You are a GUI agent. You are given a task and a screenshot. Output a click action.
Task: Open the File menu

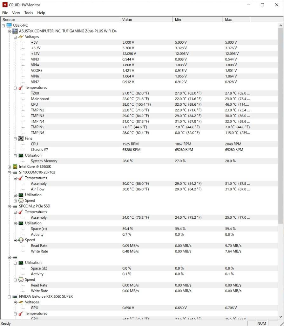coord(5,13)
